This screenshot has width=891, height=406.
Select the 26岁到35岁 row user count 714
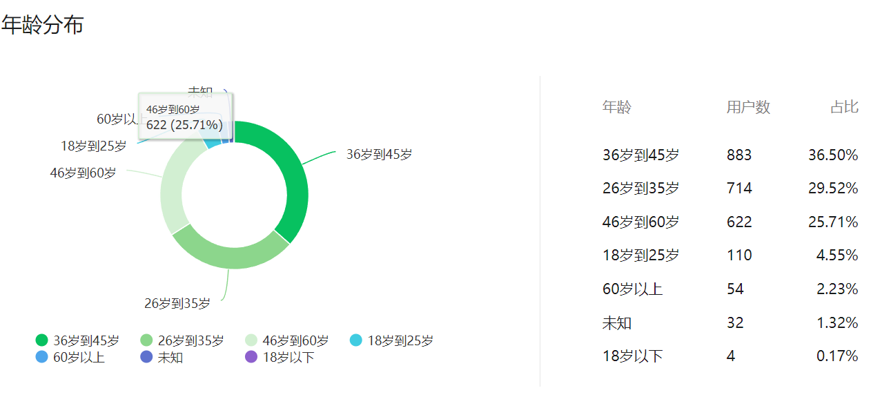(739, 188)
